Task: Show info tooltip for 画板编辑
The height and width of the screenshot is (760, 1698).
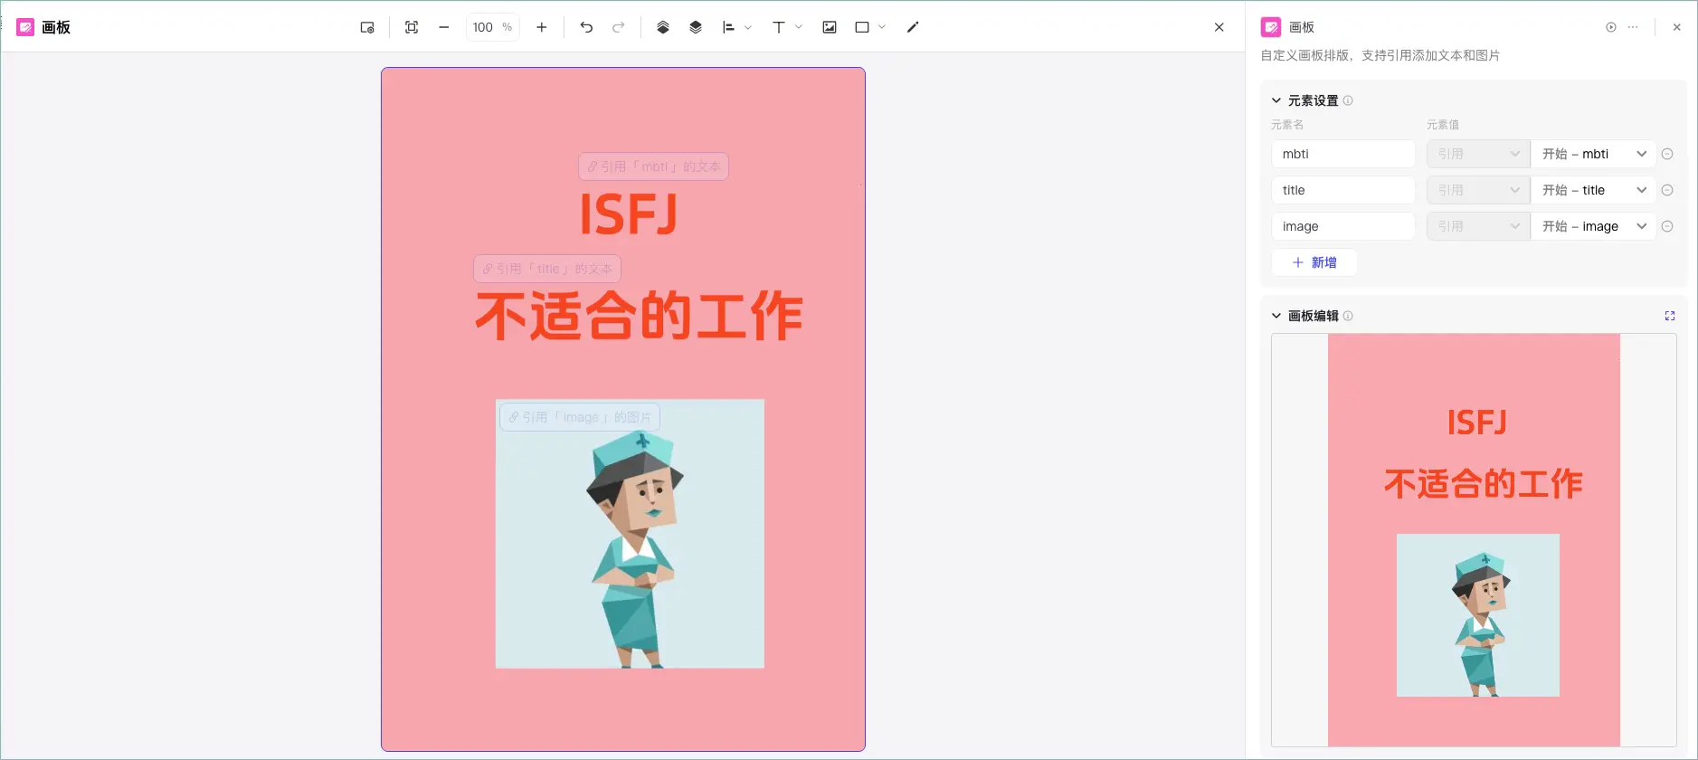Action: coord(1348,316)
